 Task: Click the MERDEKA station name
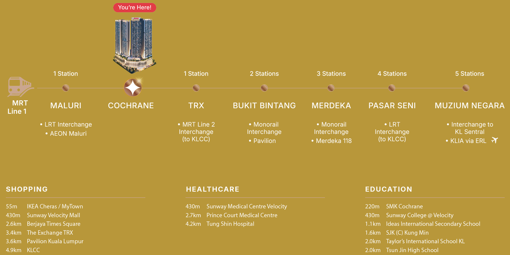click(331, 106)
